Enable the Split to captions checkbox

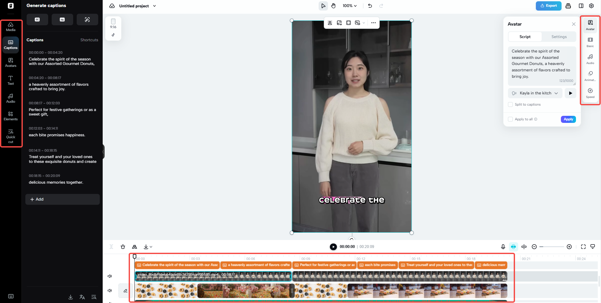[510, 104]
